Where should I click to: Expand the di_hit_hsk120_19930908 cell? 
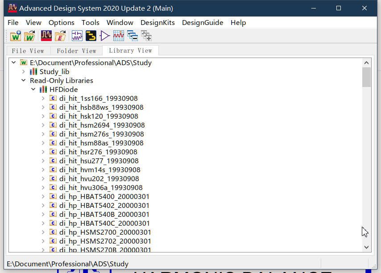(43, 116)
